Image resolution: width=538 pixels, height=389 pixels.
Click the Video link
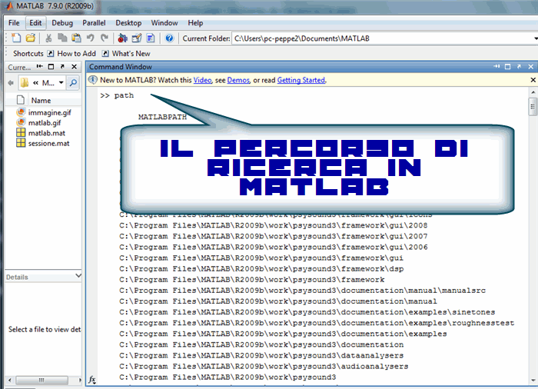202,81
